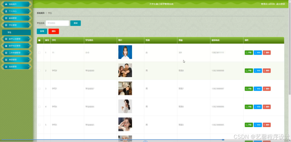Click the header title 大学生勤工助学管理系统
The height and width of the screenshot is (142, 291).
coord(161,4)
